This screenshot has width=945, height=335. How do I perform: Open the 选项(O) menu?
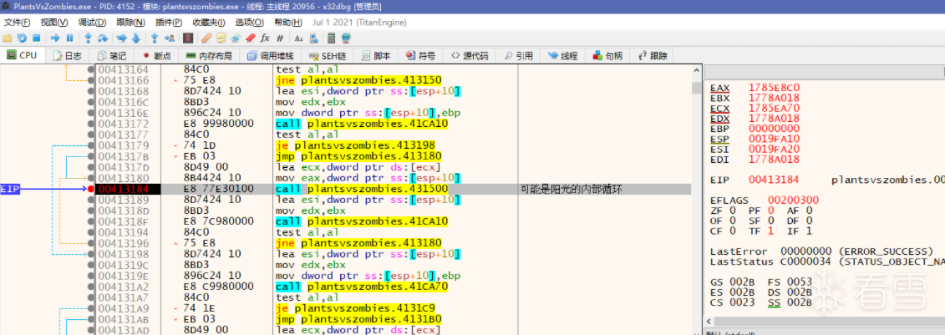[250, 23]
